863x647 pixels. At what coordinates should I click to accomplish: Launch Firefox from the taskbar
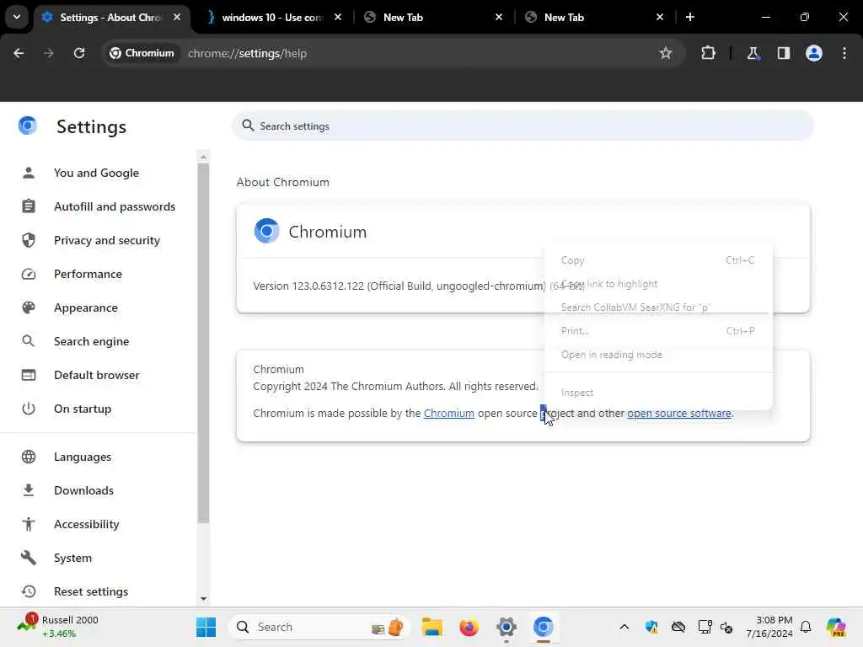[469, 627]
